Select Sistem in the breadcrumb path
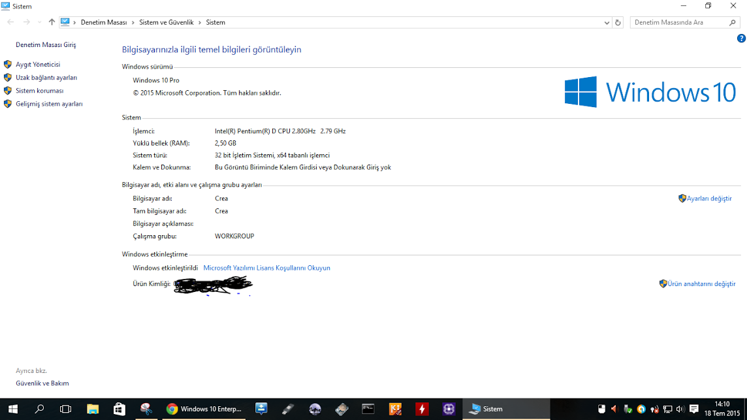 215,22
